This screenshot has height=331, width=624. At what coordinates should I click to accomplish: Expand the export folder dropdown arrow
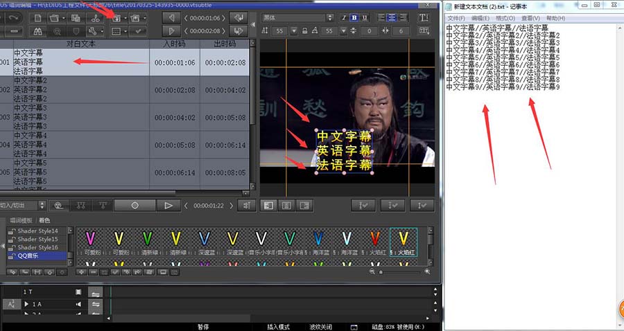144,18
